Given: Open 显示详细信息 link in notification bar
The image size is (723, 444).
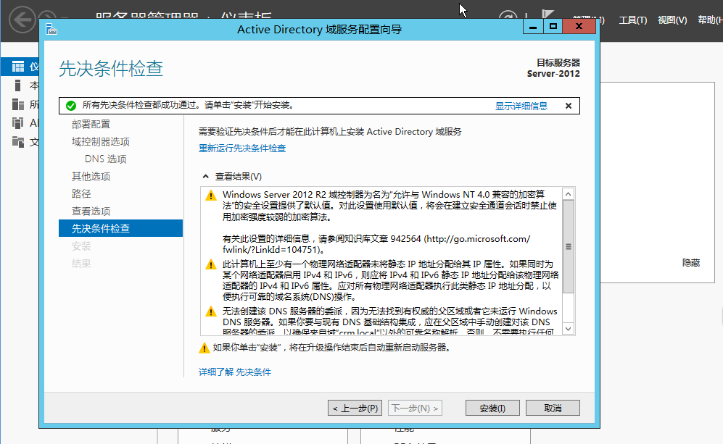Looking at the screenshot, I should click(521, 106).
